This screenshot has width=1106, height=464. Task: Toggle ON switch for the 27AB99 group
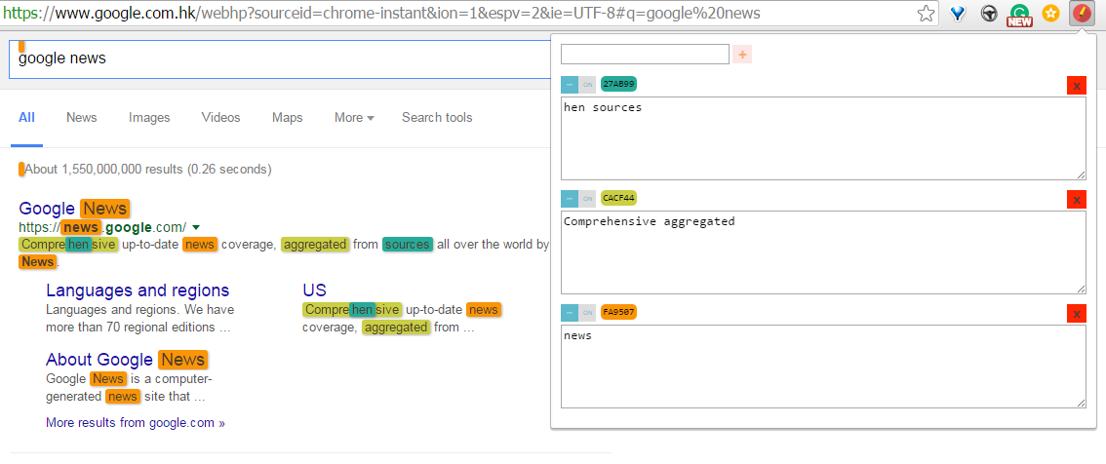coord(587,85)
